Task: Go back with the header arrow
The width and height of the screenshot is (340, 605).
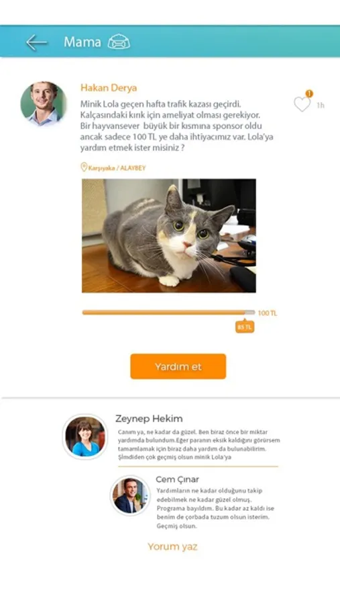Action: [x=37, y=42]
